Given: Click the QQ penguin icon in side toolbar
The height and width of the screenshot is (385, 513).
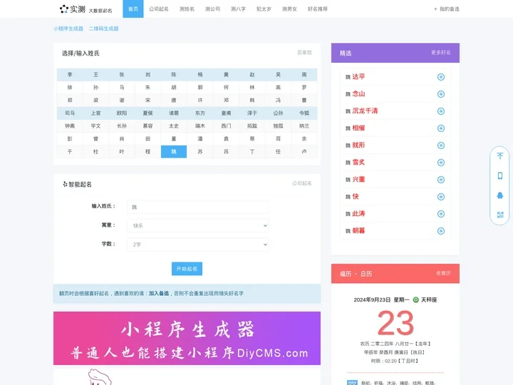Looking at the screenshot, I should coord(500,195).
